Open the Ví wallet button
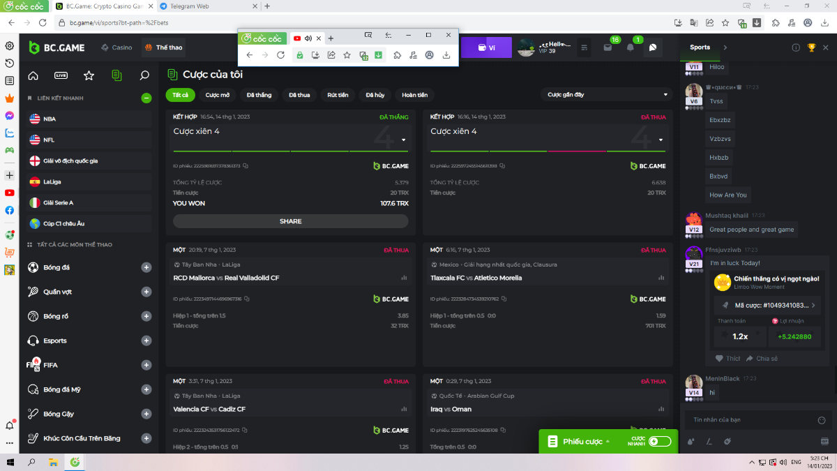The height and width of the screenshot is (471, 837). (486, 47)
